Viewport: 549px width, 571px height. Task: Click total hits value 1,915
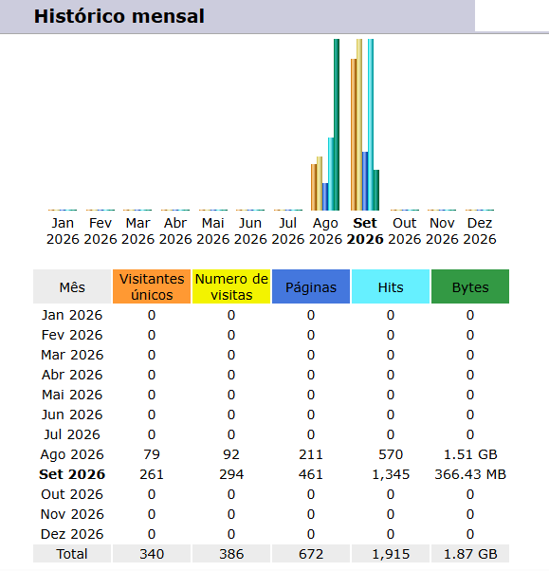pyautogui.click(x=391, y=554)
